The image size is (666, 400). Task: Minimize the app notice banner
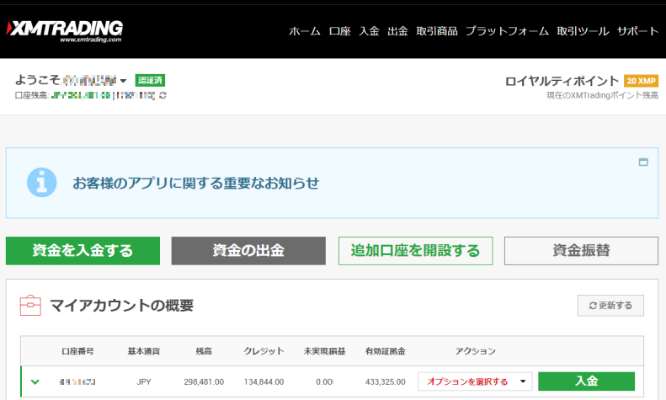[x=643, y=162]
